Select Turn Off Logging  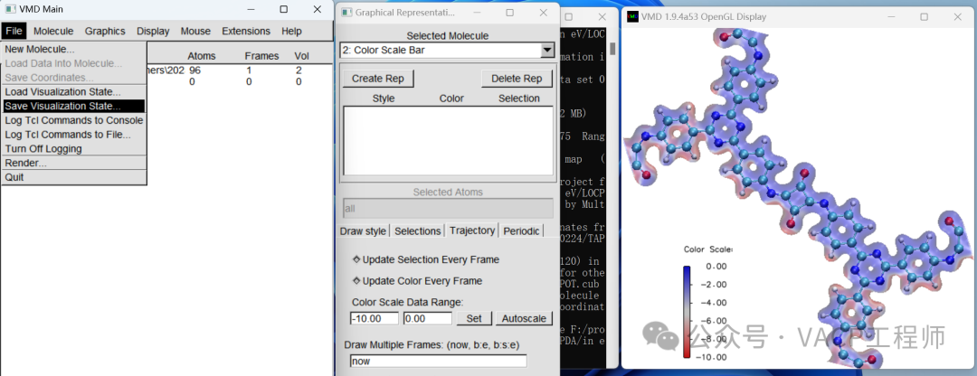(74, 149)
